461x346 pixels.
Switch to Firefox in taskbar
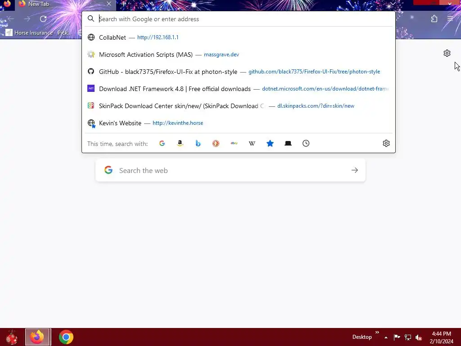point(37,337)
